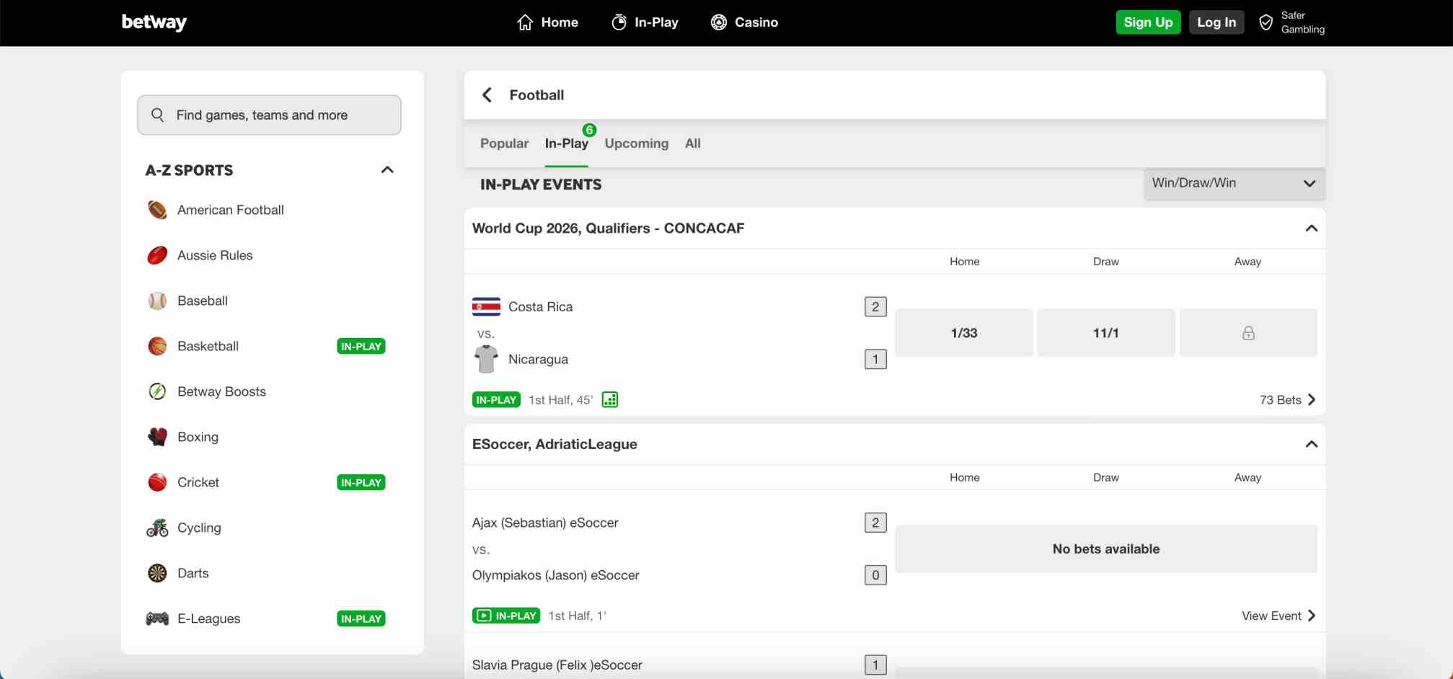Open match stats icon for Costa Rica game
The height and width of the screenshot is (679, 1453).
[610, 400]
